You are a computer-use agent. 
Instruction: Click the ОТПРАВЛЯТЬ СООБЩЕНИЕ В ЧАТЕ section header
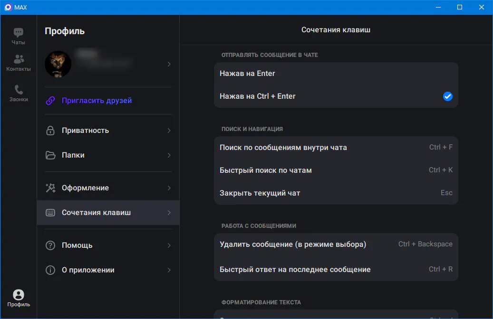270,55
